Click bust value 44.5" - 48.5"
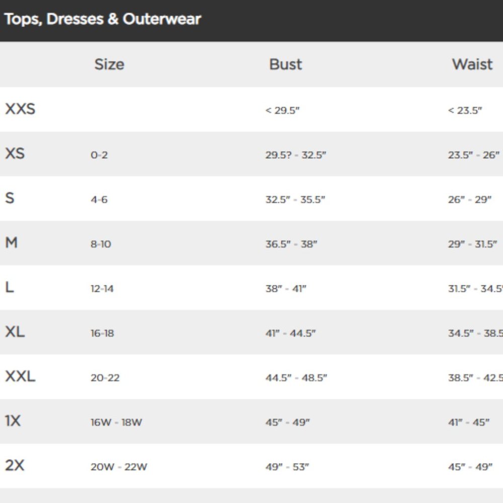The height and width of the screenshot is (503, 503). pyautogui.click(x=296, y=378)
